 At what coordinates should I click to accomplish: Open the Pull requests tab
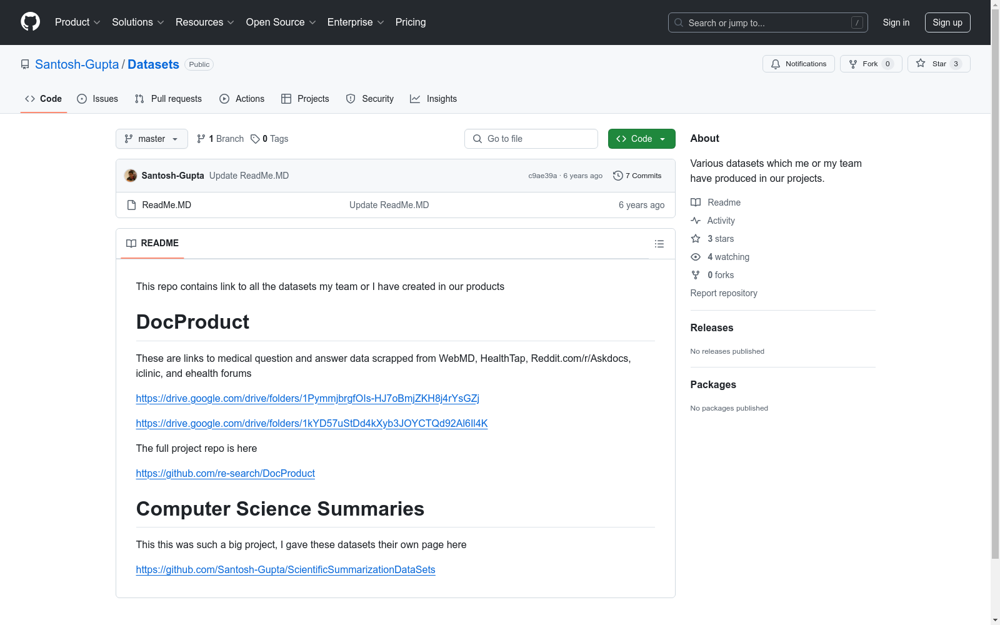(x=168, y=99)
